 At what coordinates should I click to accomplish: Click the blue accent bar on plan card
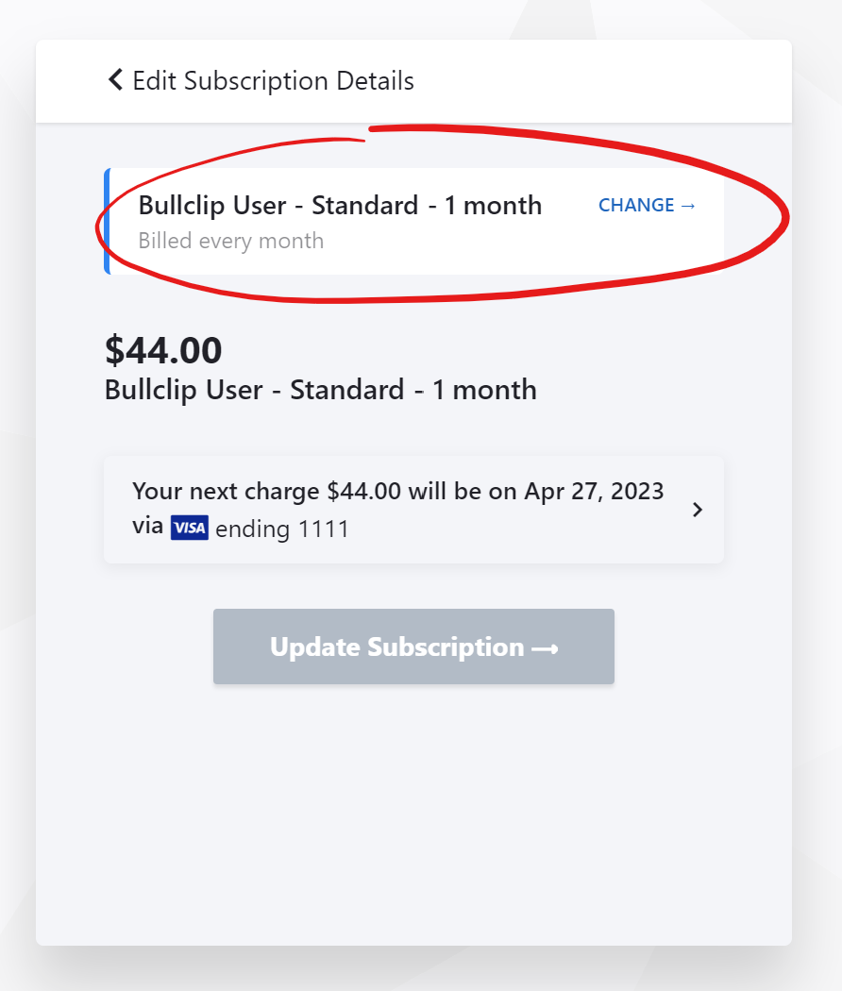coord(107,222)
